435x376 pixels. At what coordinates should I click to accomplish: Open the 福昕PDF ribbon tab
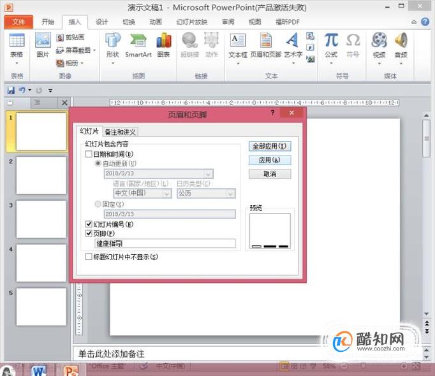[x=288, y=22]
